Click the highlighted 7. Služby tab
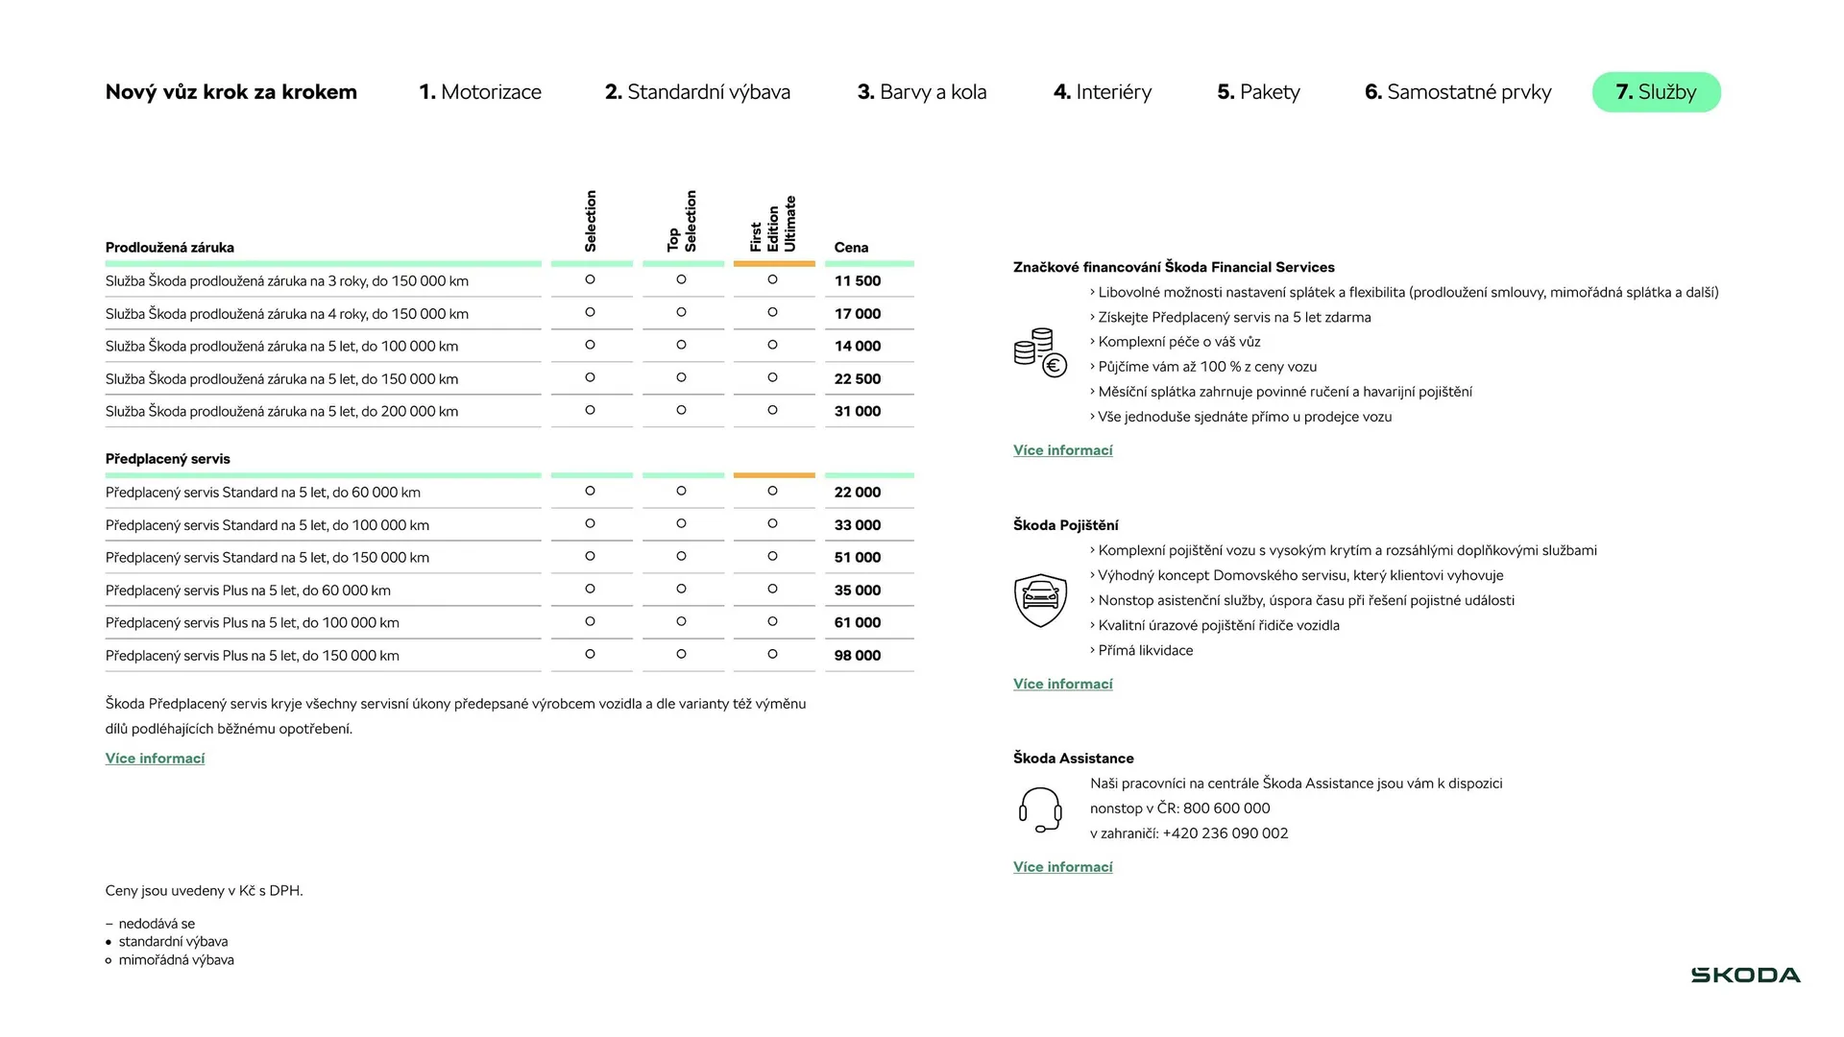This screenshot has width=1844, height=1037. click(1657, 92)
